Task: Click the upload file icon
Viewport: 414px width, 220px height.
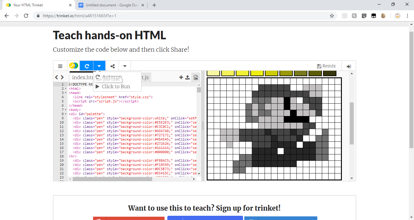Action: (x=188, y=77)
